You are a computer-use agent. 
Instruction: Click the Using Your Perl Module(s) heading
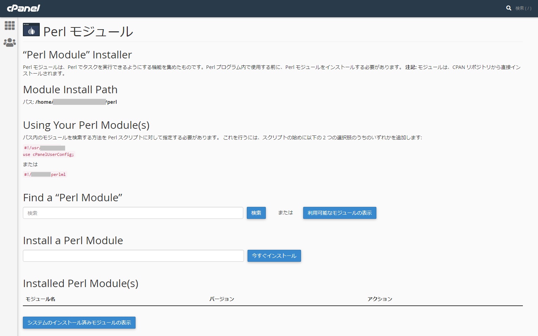(86, 125)
